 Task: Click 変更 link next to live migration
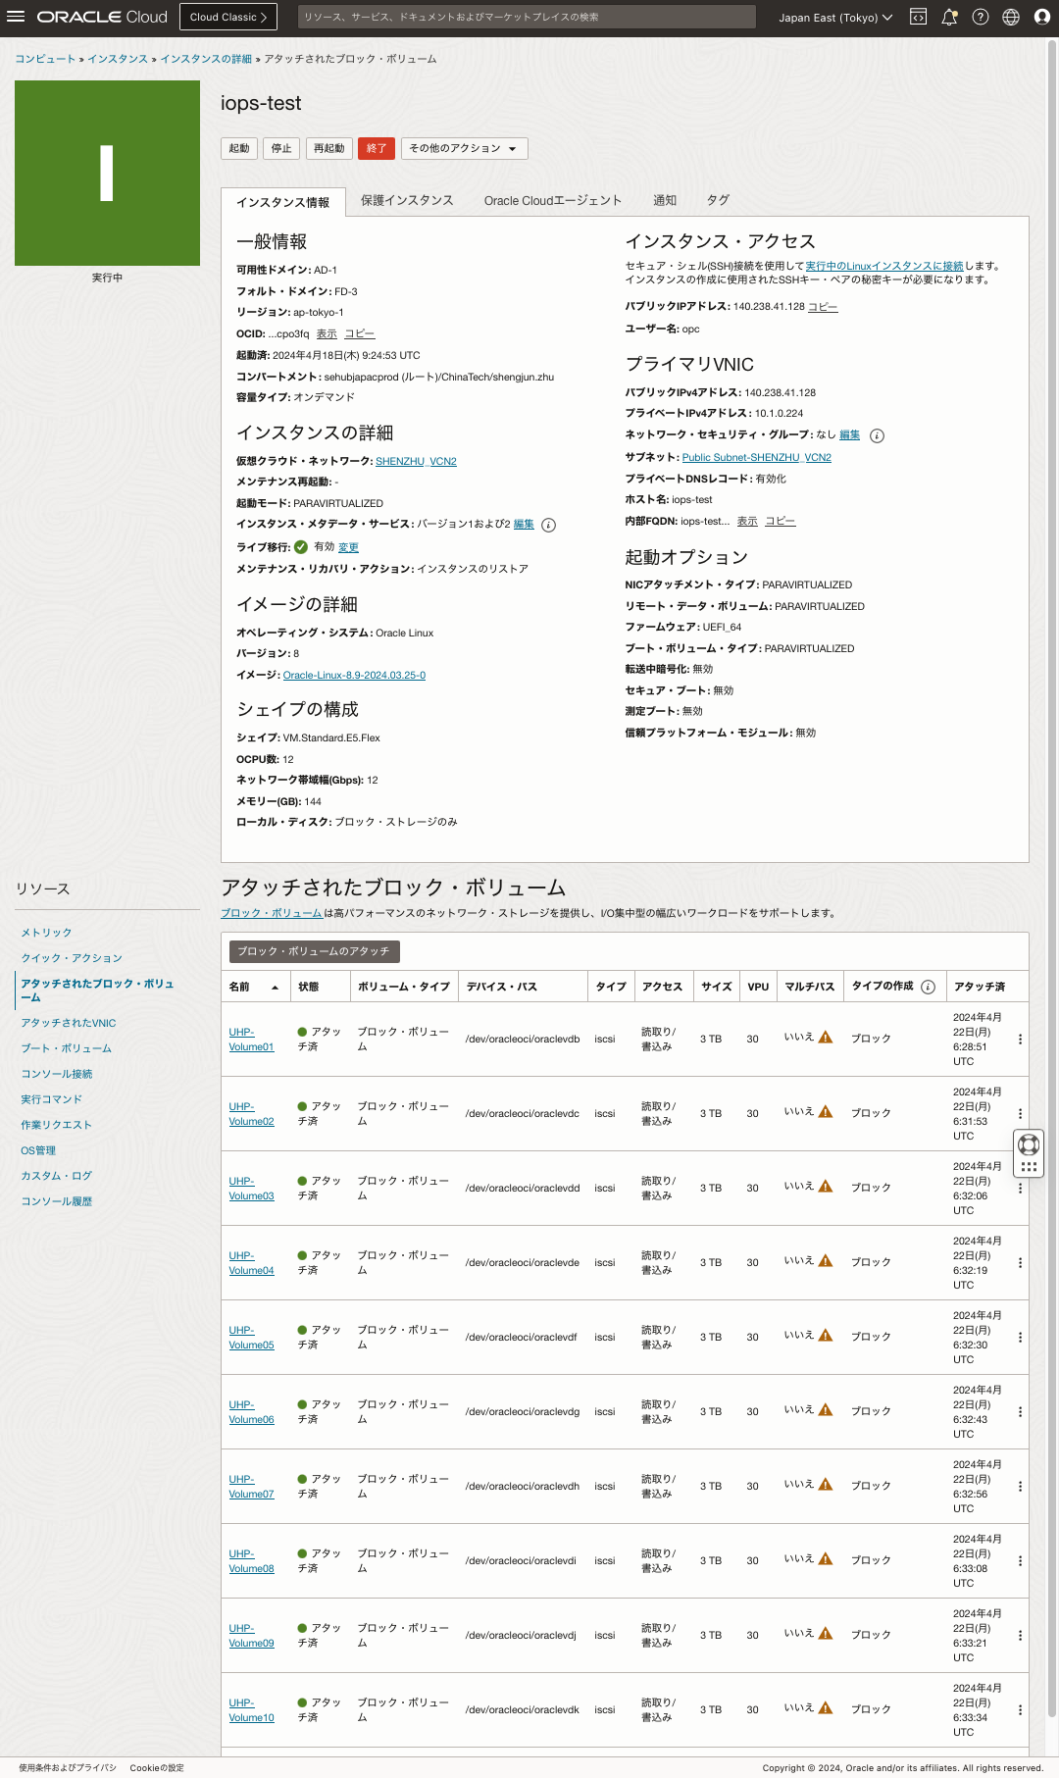pyautogui.click(x=348, y=547)
